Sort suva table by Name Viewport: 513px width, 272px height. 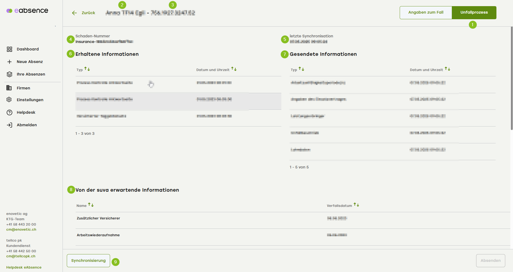pyautogui.click(x=91, y=205)
